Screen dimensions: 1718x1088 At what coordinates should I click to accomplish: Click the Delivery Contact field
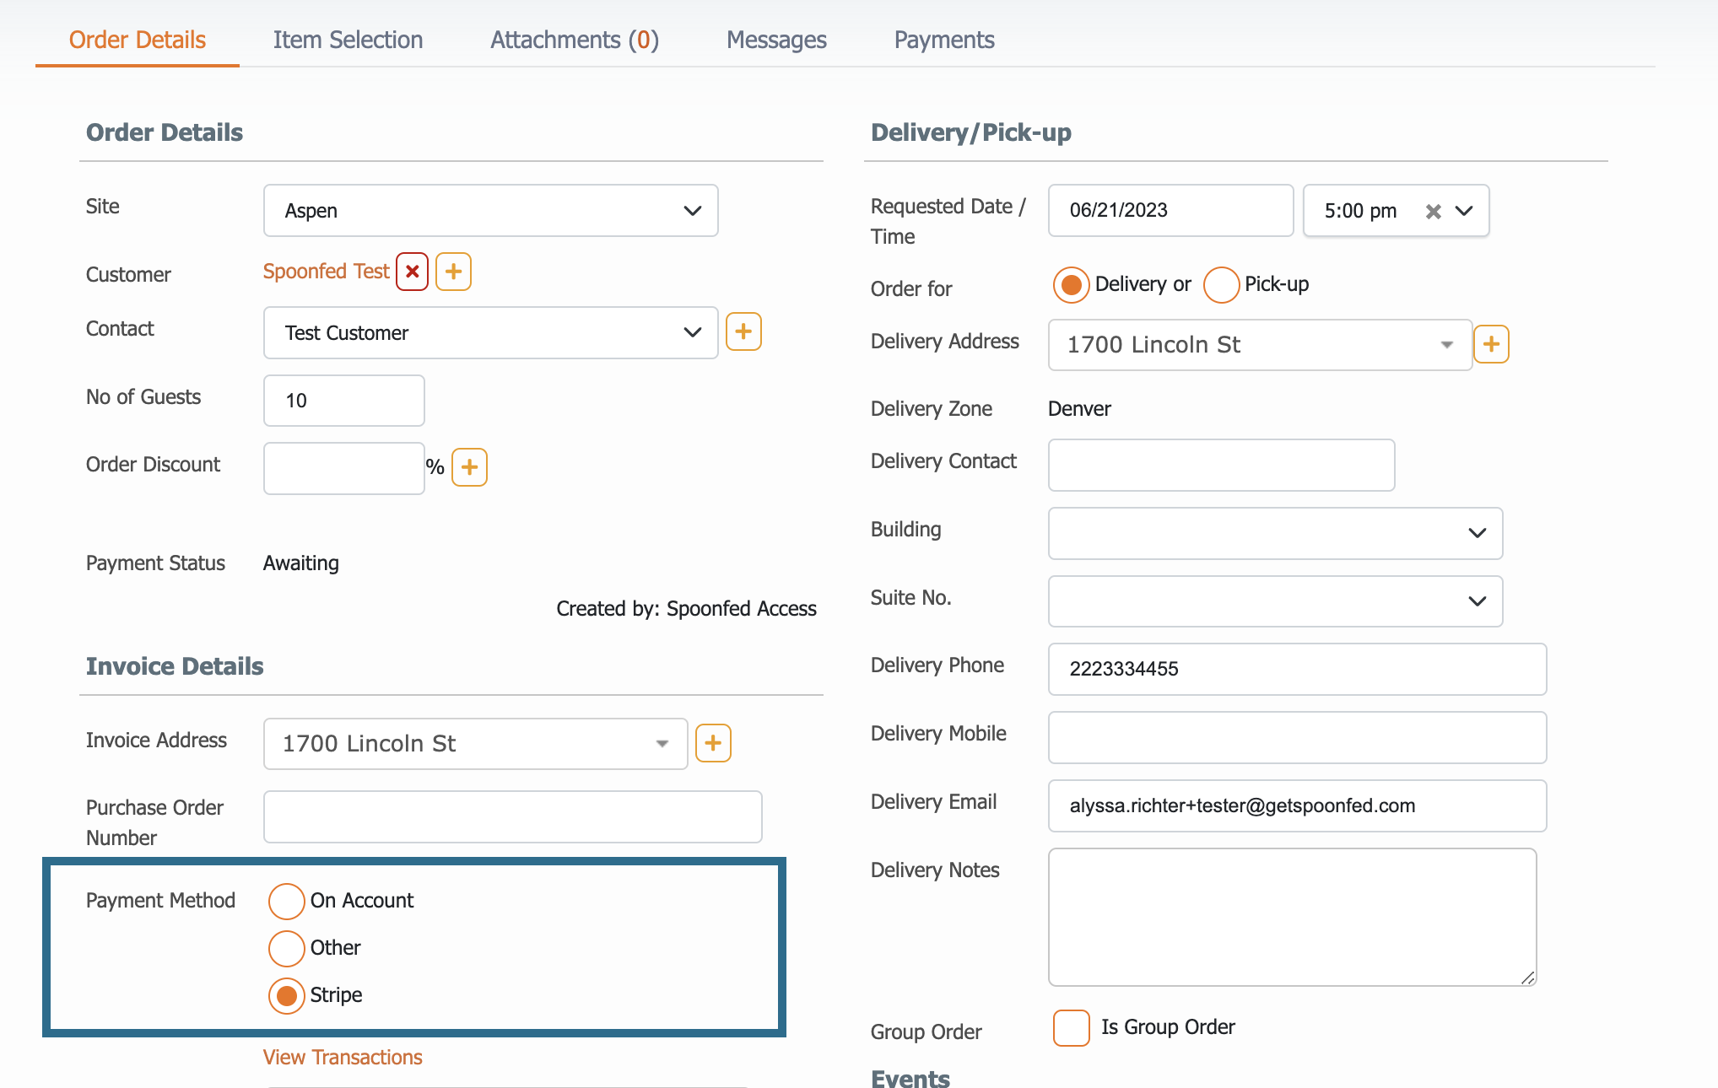(1221, 465)
